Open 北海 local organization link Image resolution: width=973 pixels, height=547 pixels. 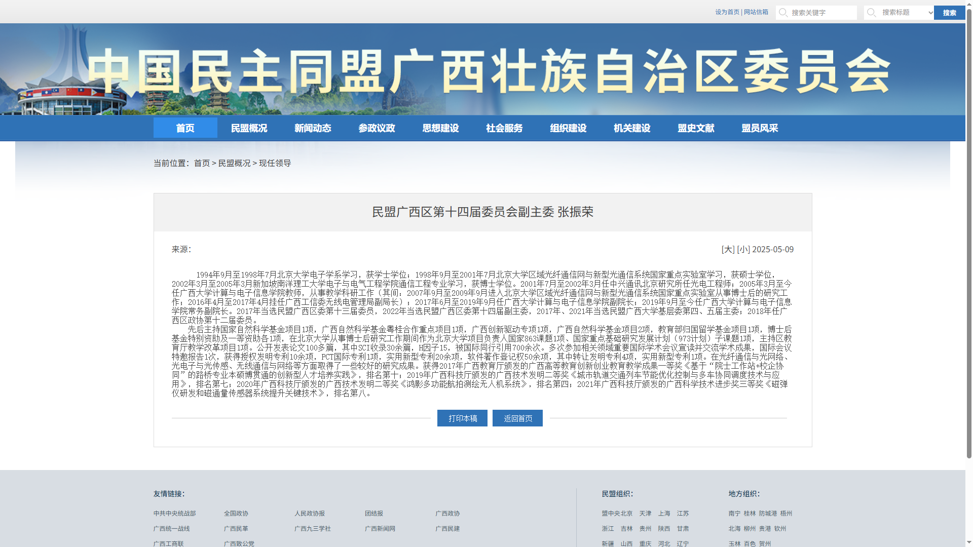pyautogui.click(x=735, y=529)
